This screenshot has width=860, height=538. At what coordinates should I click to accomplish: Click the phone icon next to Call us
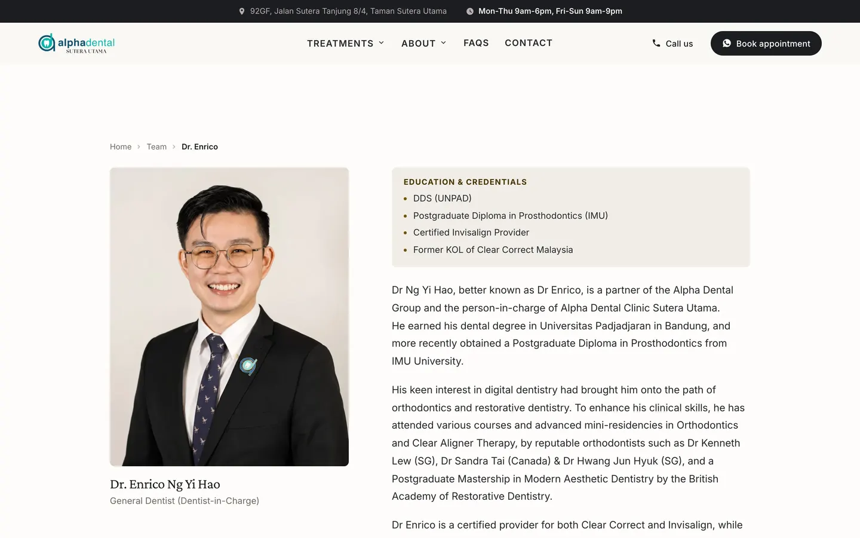pos(656,43)
